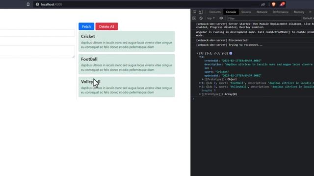Select the sport: "Cricket" property

[217, 72]
